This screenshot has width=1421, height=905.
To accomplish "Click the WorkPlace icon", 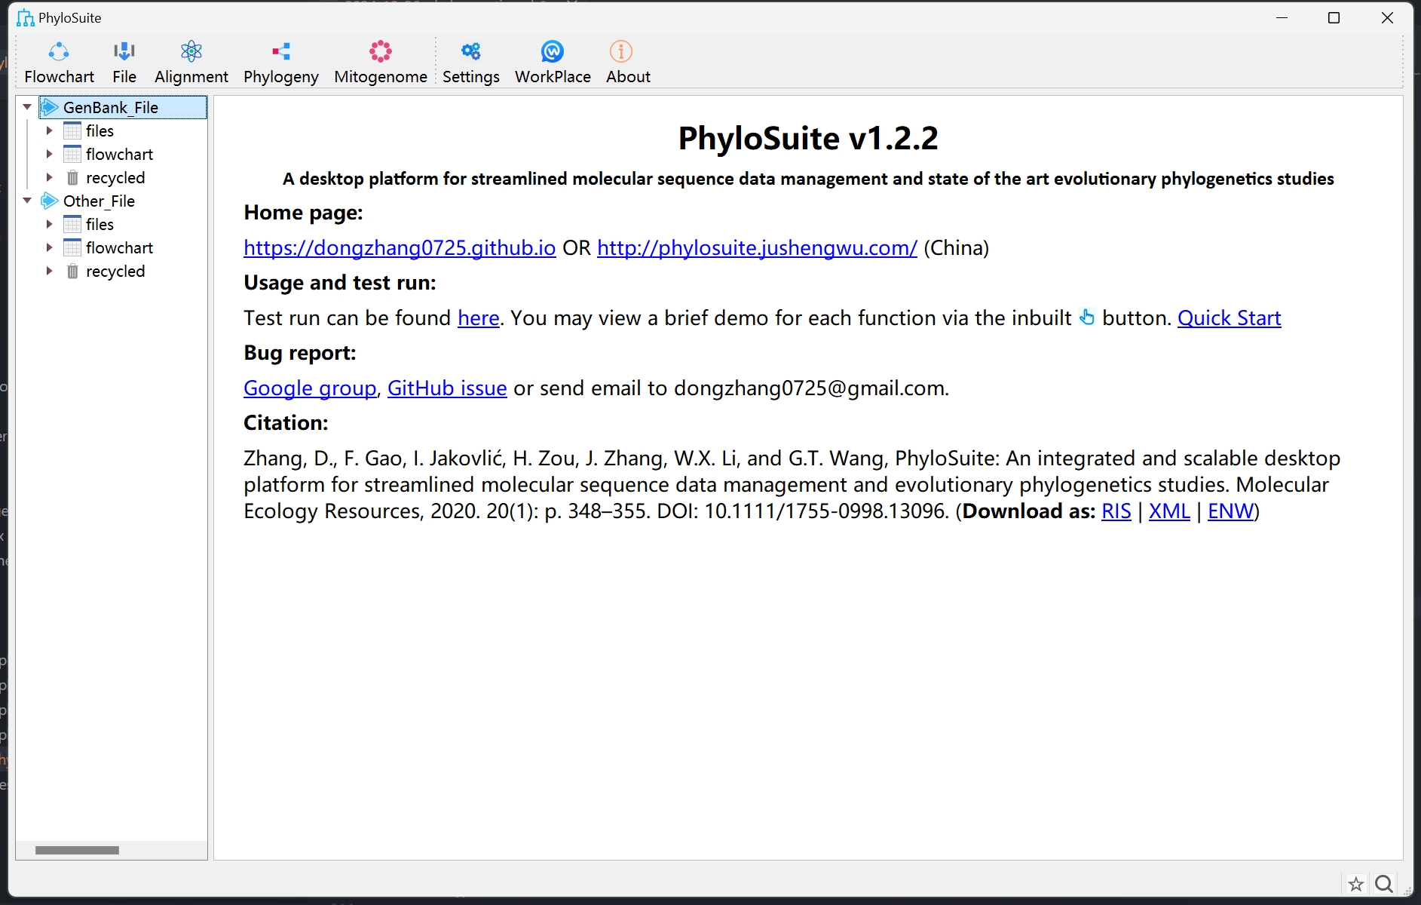I will tap(552, 52).
